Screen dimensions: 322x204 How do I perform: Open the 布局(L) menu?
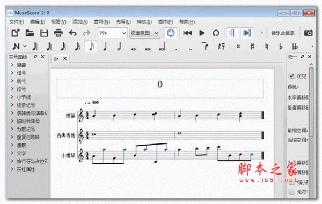coord(123,22)
